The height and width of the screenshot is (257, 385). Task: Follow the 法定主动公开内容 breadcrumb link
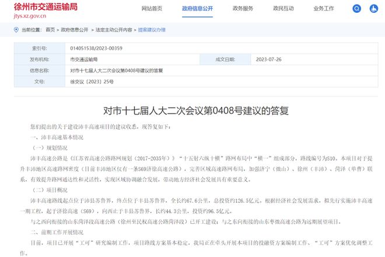114,30
